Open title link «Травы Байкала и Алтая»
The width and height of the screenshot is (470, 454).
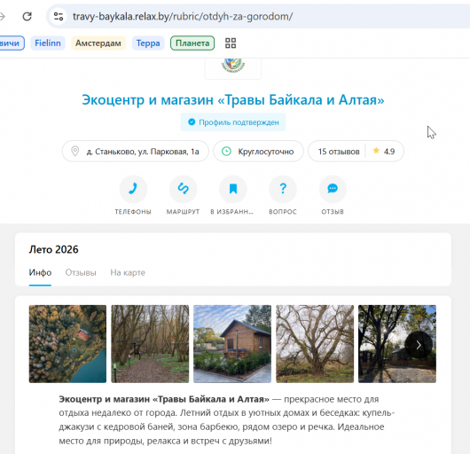point(233,100)
